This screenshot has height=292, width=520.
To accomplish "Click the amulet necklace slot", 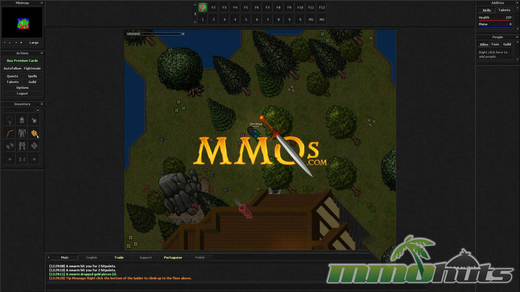I will click(10, 120).
